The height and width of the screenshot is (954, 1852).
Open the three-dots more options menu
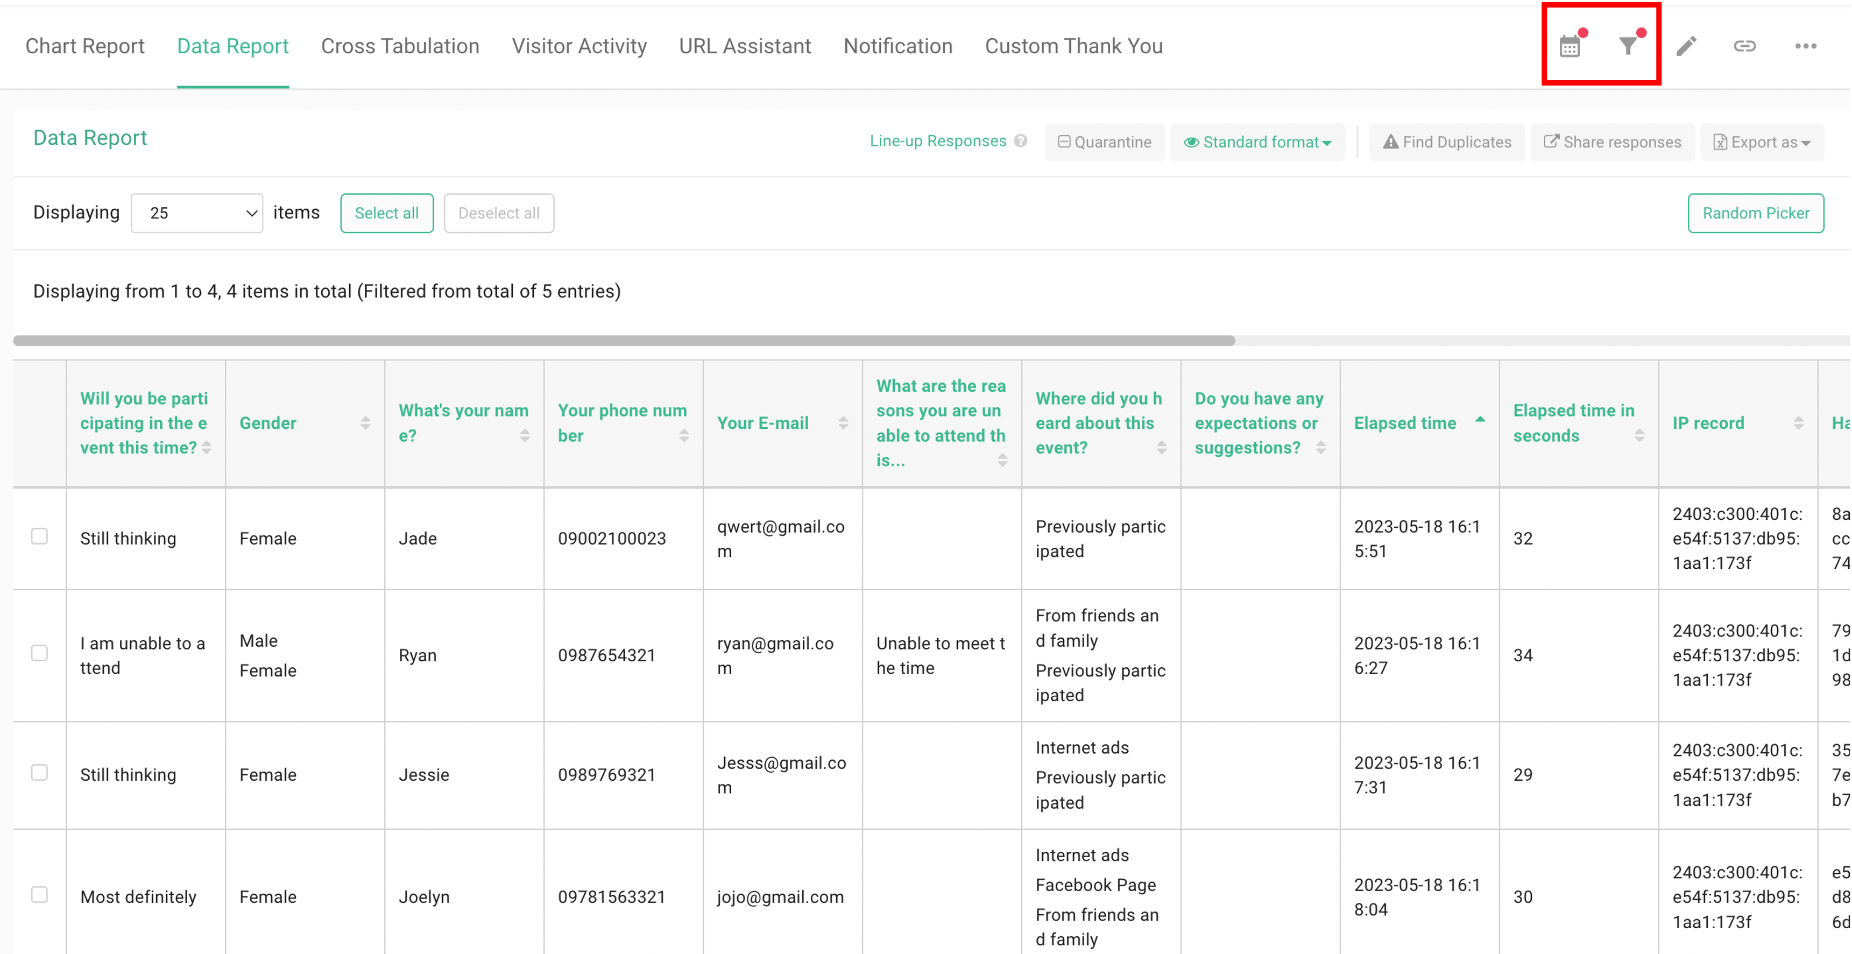pos(1805,47)
